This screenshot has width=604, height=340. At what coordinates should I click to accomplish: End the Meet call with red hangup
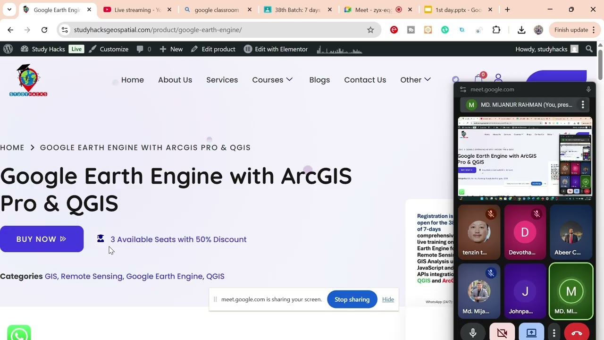click(577, 332)
